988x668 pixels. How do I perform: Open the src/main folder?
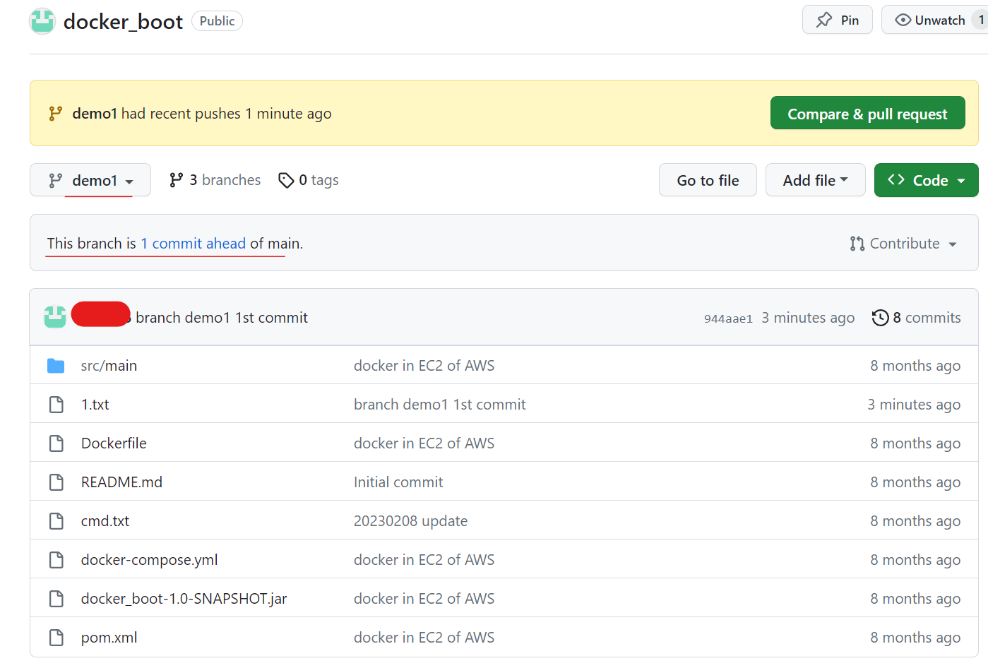(109, 366)
